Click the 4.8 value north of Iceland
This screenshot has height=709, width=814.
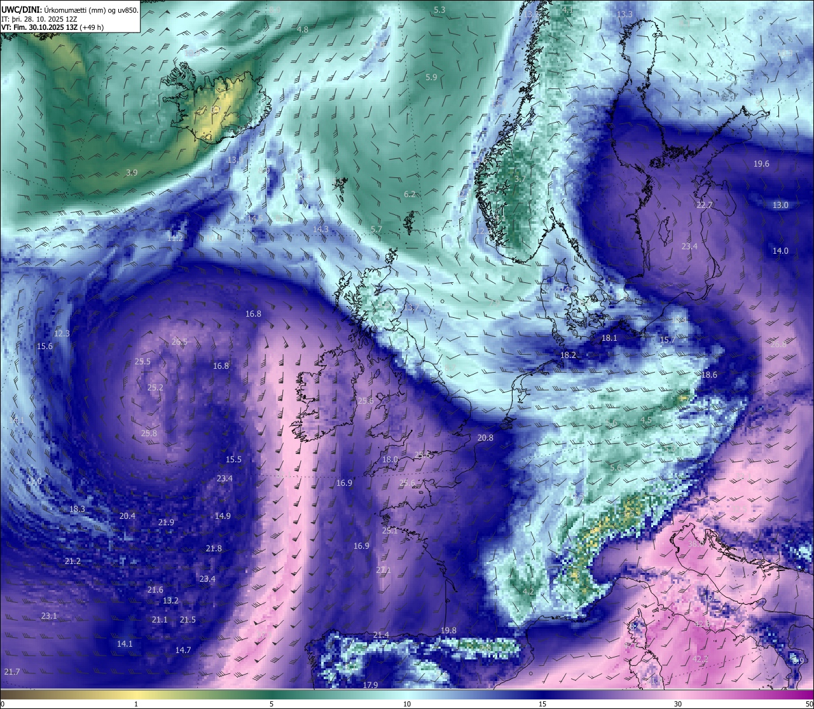click(303, 30)
